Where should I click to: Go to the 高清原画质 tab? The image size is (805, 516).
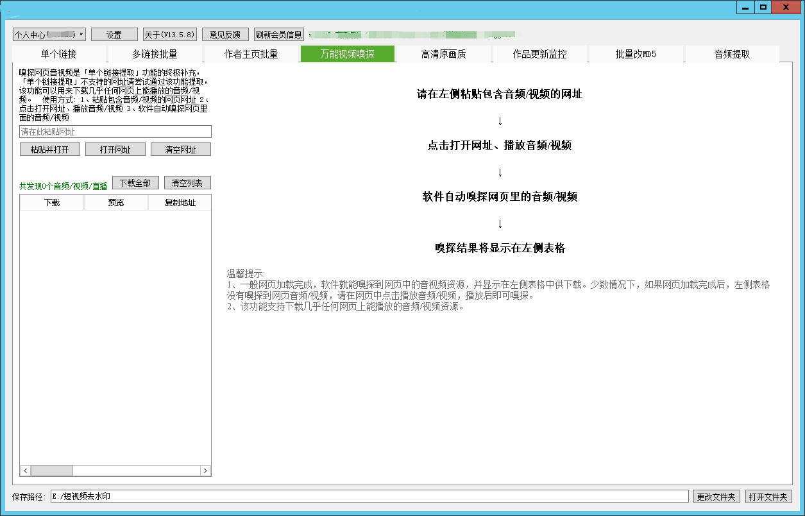tap(443, 55)
